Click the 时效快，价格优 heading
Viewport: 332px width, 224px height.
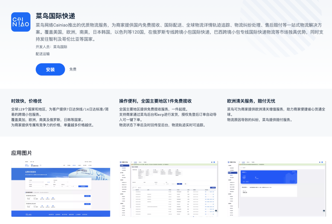pyautogui.click(x=26, y=101)
